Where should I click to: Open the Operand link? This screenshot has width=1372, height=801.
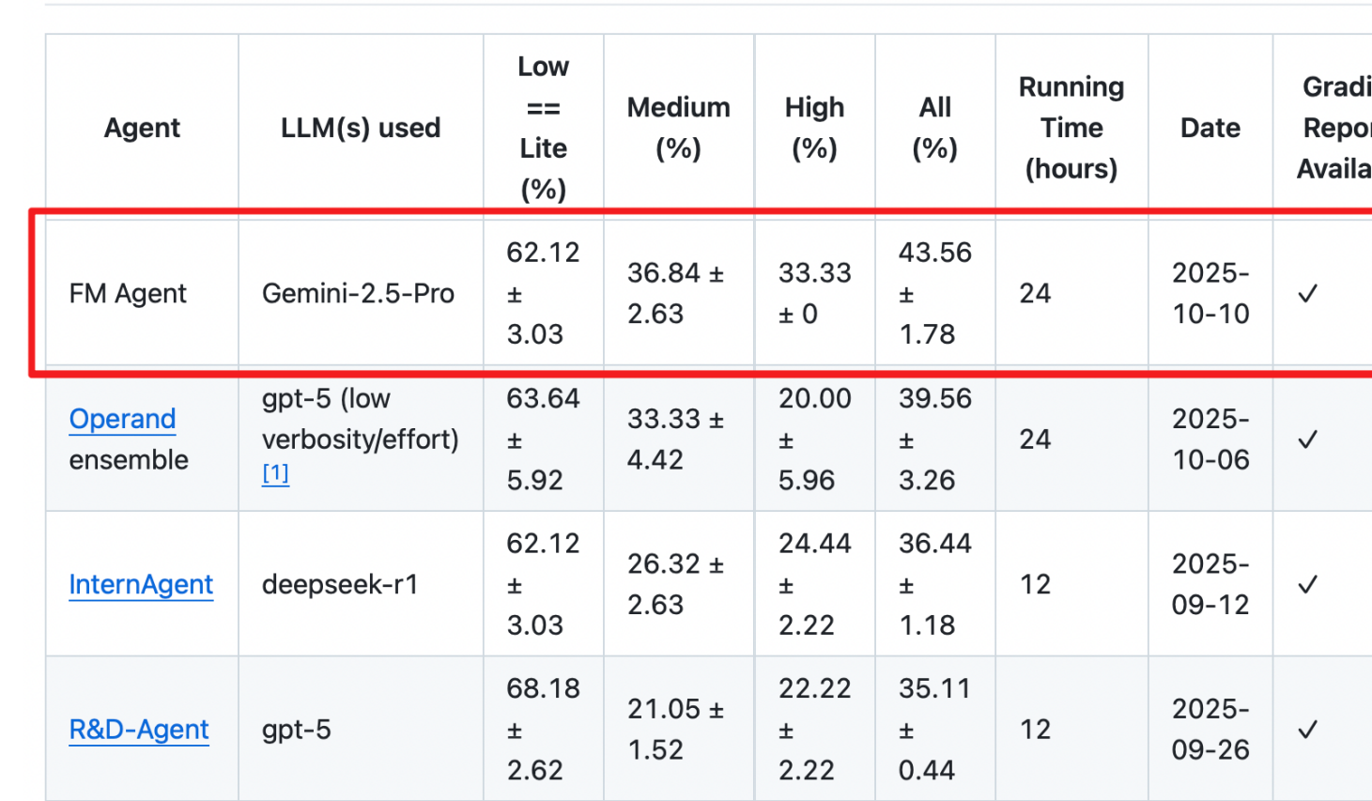click(x=122, y=419)
